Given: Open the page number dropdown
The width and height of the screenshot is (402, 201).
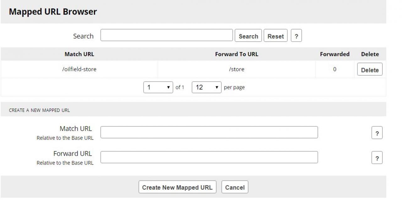Looking at the screenshot, I should click(158, 87).
